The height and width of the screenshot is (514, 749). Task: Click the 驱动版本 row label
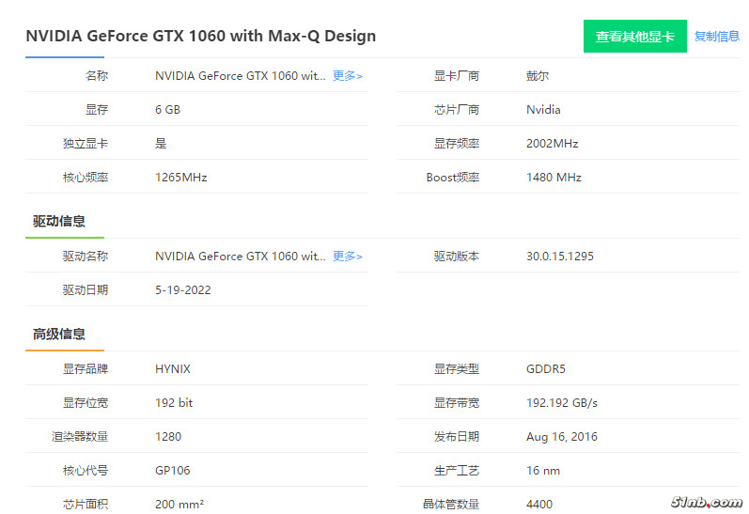tap(457, 256)
